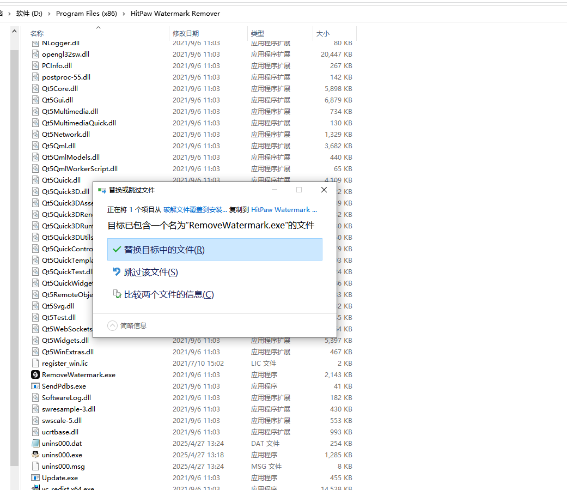Select RemoveWatermark.exe application icon
This screenshot has width=567, height=490.
click(35, 374)
